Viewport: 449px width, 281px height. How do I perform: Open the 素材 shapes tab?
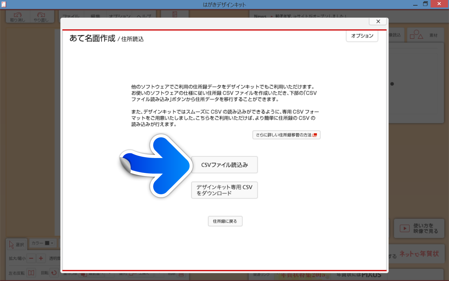(423, 35)
